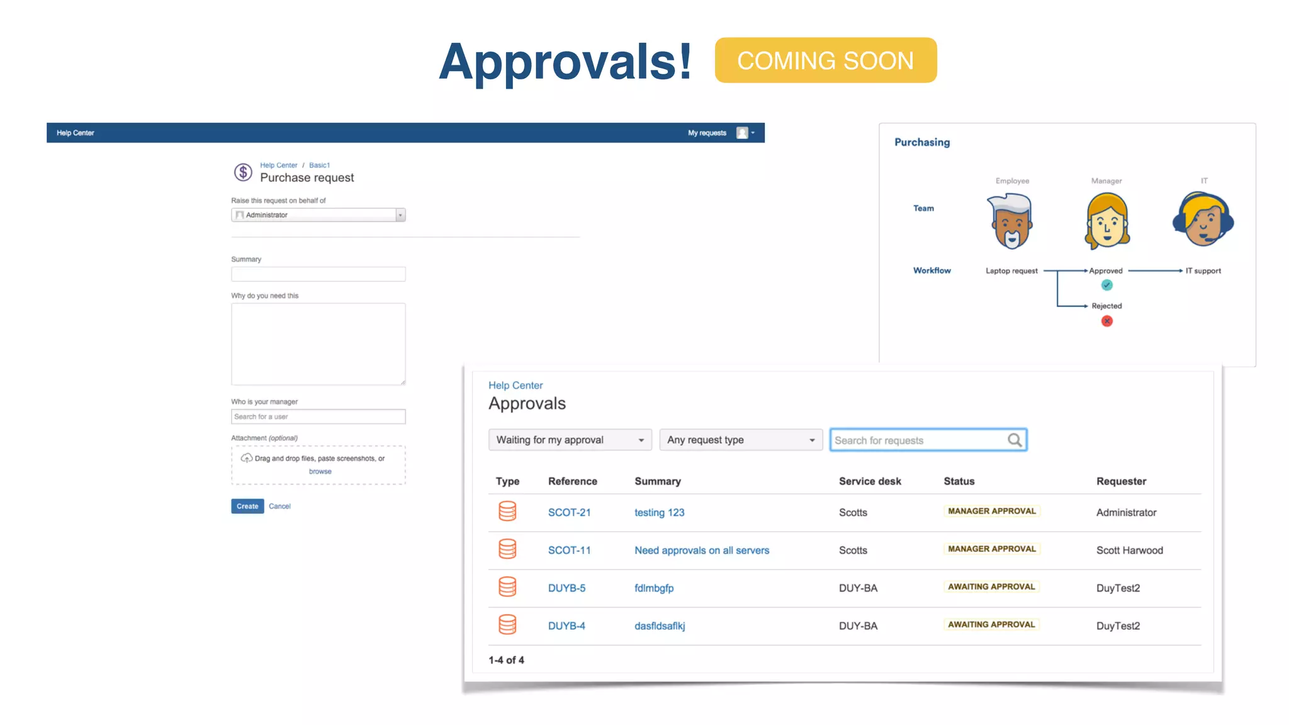Click the Create button
Screen dimensions: 1289x725
click(247, 506)
